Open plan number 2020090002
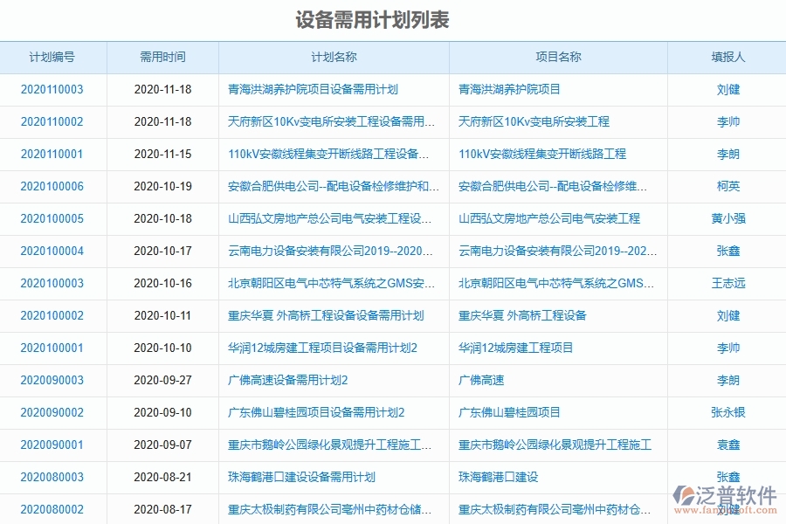The image size is (786, 524). [53, 412]
